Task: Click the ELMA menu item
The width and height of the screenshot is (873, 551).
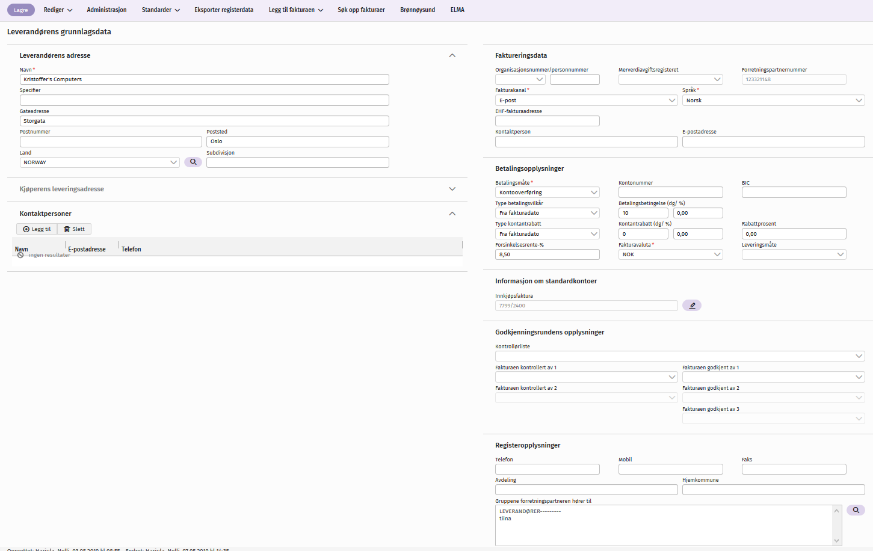Action: (x=457, y=10)
